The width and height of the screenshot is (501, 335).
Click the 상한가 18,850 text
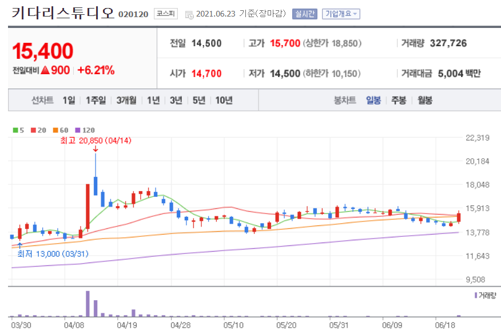[332, 43]
